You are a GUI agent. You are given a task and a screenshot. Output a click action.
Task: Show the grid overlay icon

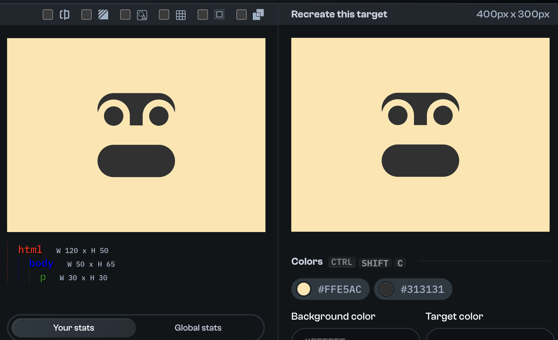coord(181,14)
